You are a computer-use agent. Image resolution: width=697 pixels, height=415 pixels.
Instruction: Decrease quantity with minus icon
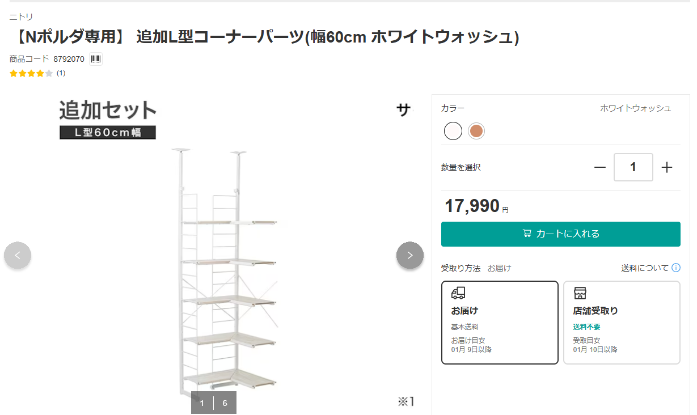tap(599, 167)
